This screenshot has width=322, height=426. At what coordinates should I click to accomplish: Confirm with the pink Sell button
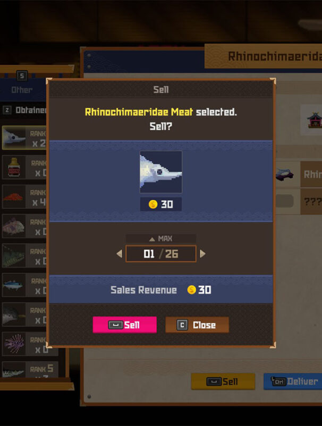pyautogui.click(x=125, y=325)
